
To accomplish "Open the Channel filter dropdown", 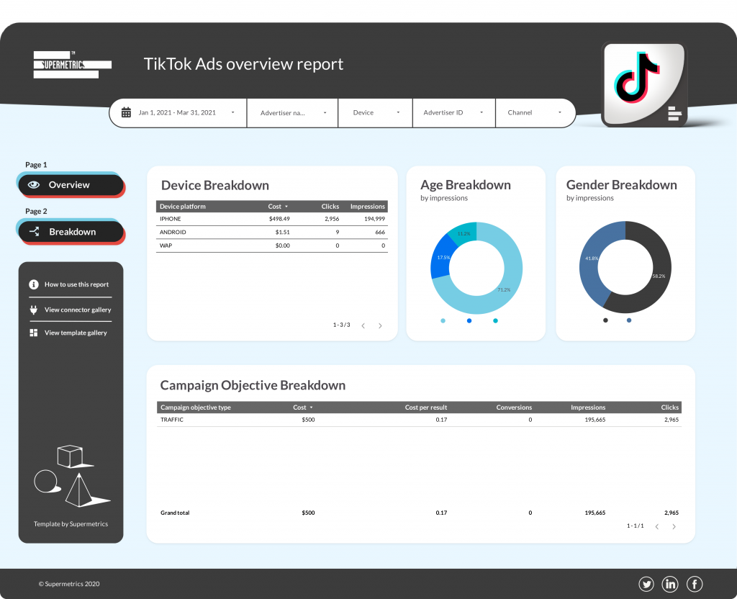I will (535, 113).
